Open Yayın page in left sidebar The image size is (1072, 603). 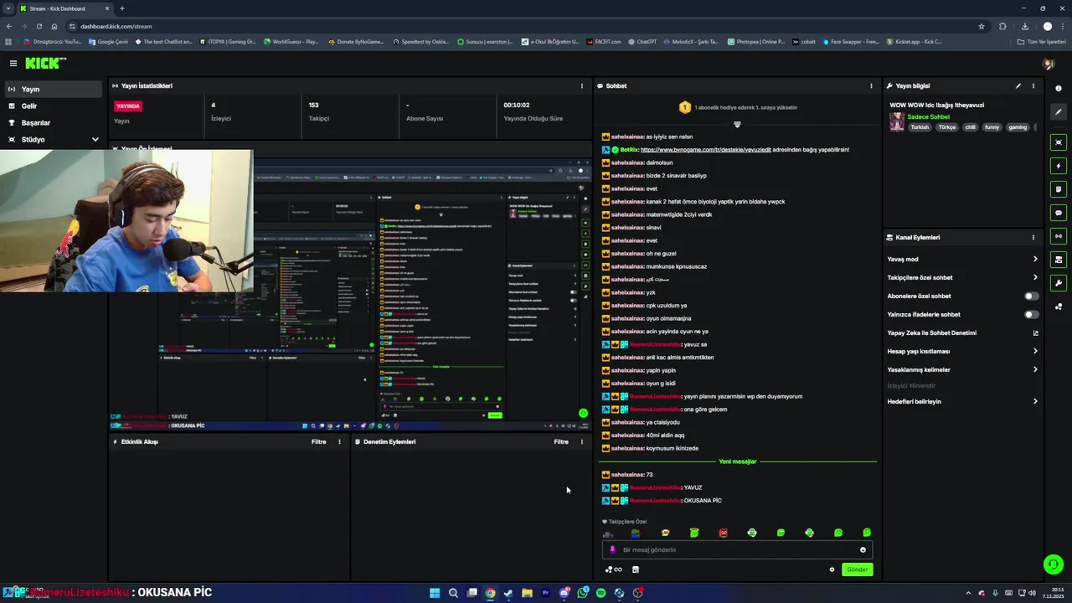tap(54, 89)
